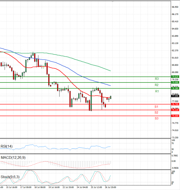The height and width of the screenshot is (190, 180).
Task: Click the 25 Jul 12:00 time label
Action: 96,187
